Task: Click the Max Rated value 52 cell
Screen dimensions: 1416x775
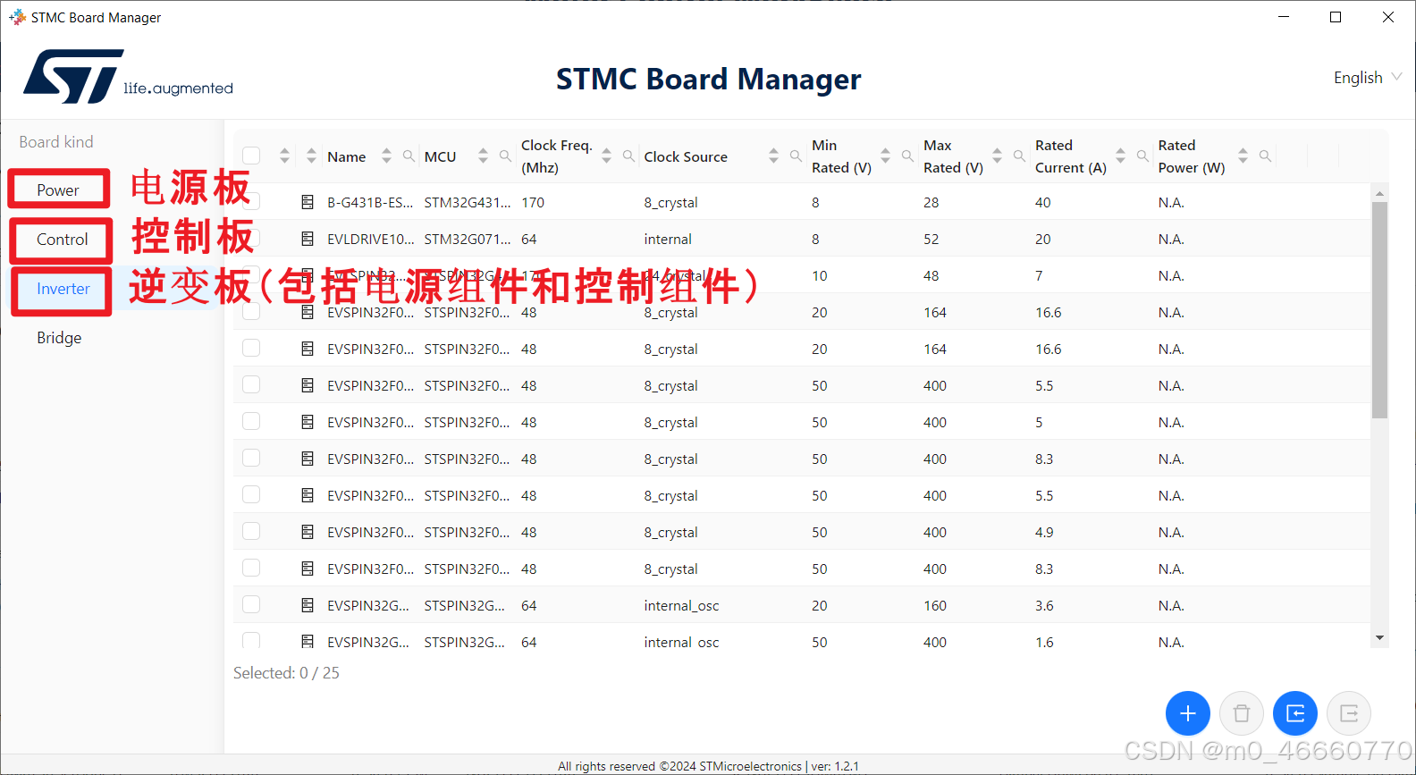Action: tap(931, 239)
